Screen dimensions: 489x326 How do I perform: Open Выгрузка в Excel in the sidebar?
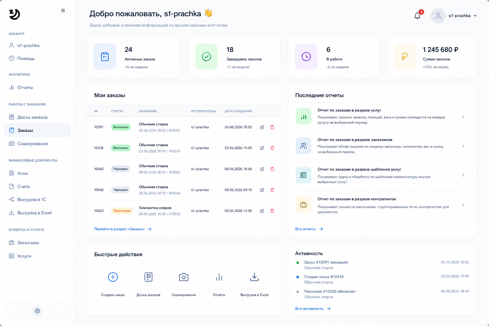coord(37,213)
